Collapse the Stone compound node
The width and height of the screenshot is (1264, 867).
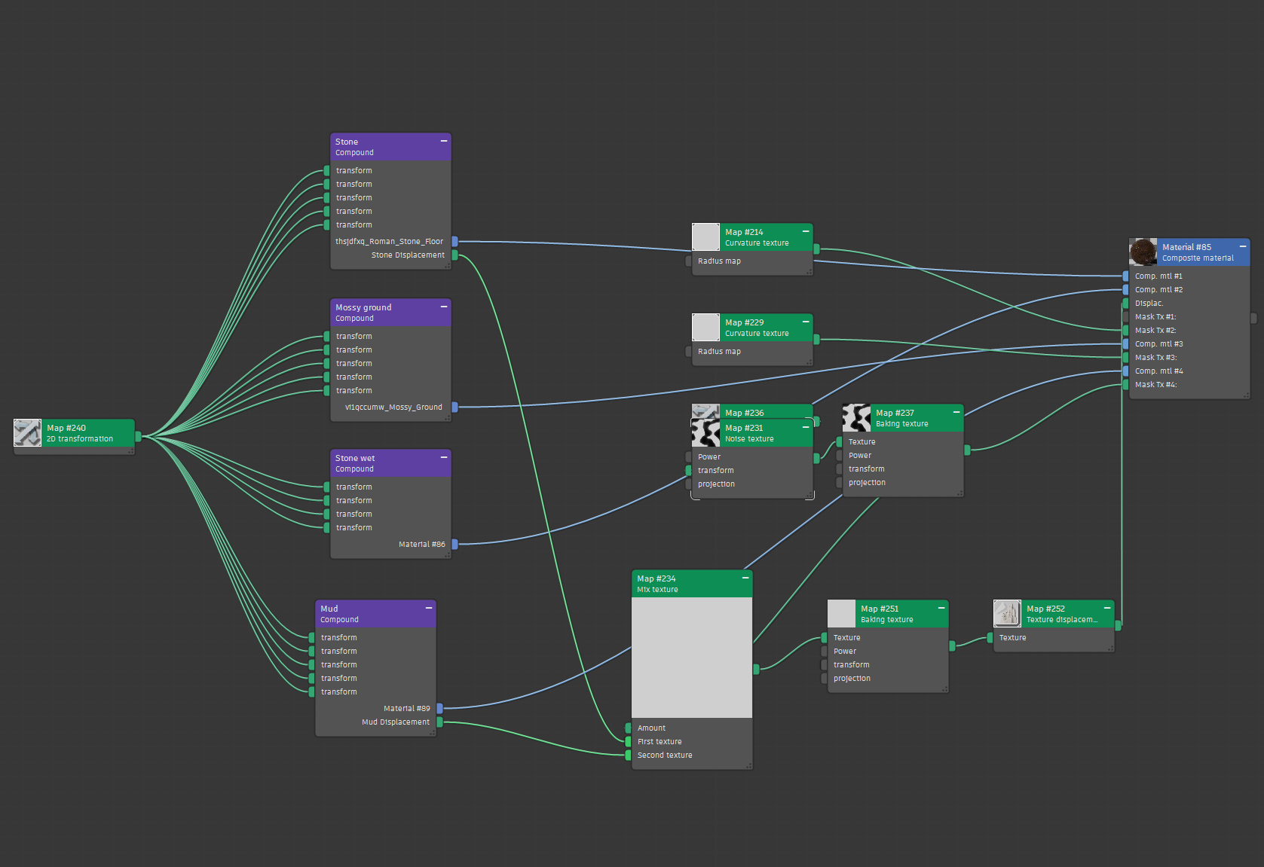pos(444,142)
